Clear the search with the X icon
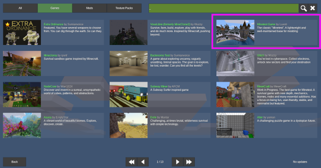Screen dimensions: 321x168 click(x=313, y=8)
